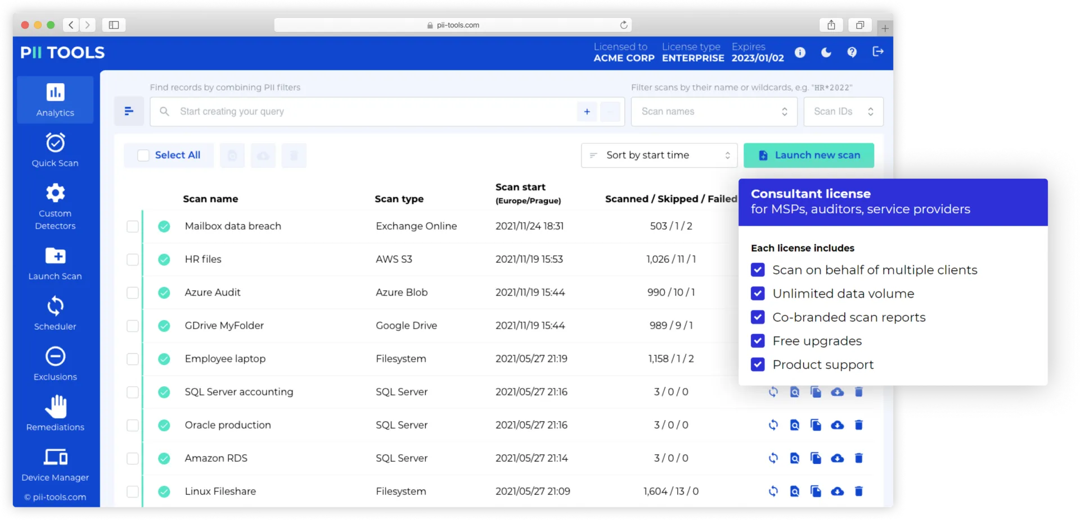View the Amazon RDS scan report
Viewport: 1080px width, 520px height.
tap(794, 458)
